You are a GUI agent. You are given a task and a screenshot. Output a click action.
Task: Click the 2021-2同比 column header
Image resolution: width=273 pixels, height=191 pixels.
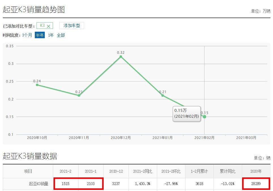click(x=143, y=171)
